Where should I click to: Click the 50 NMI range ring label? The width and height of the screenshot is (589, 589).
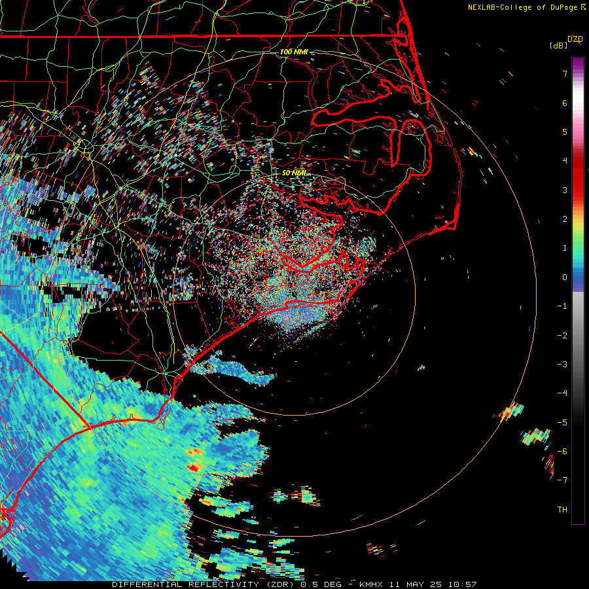[294, 173]
